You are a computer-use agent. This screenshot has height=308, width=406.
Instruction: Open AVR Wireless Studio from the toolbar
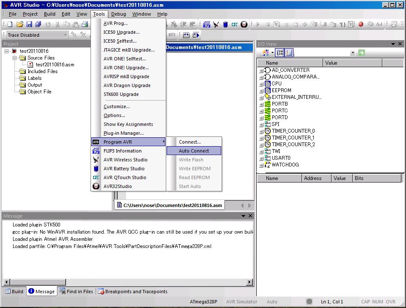pos(216,25)
